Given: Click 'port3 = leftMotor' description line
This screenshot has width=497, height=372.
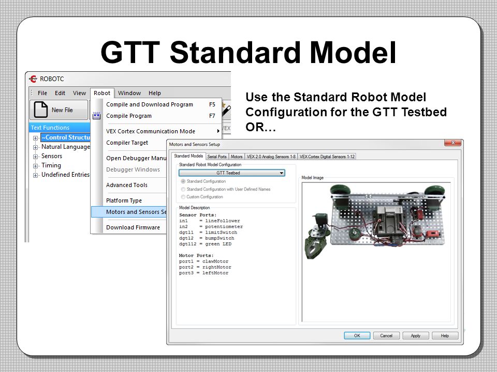Looking at the screenshot, I should click(203, 273).
